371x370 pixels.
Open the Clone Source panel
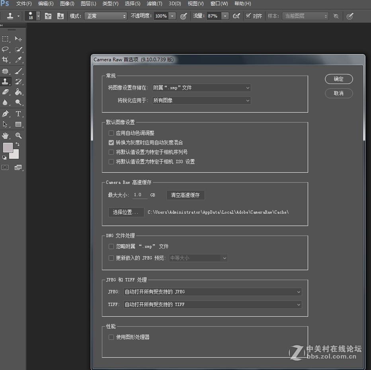click(x=61, y=16)
